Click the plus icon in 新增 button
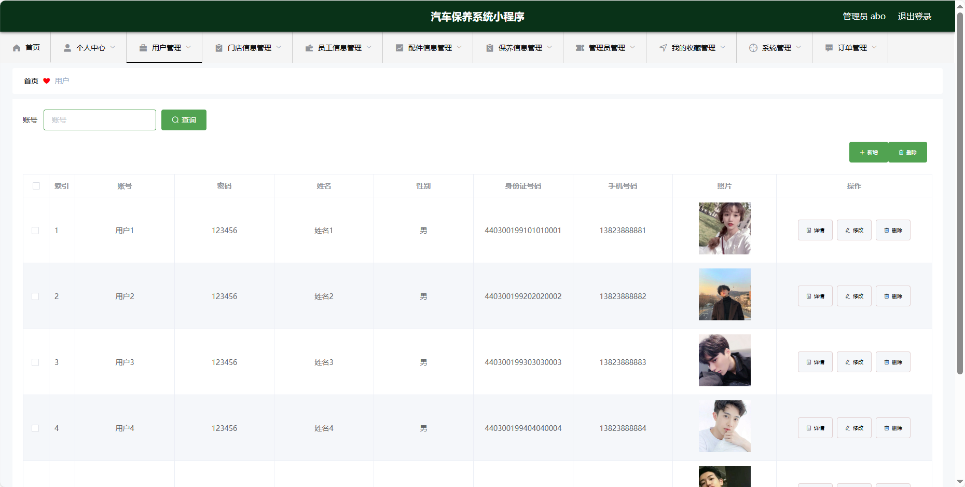The width and height of the screenshot is (965, 487). tap(862, 153)
